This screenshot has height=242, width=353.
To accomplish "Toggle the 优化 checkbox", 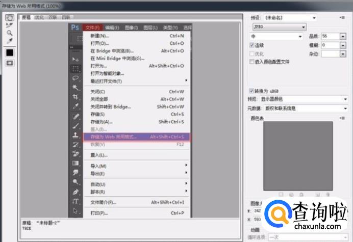I will click(x=252, y=54).
